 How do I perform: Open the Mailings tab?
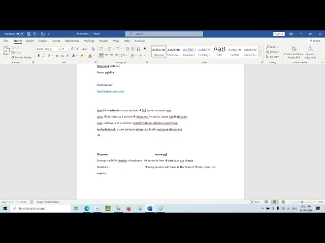tap(89, 41)
